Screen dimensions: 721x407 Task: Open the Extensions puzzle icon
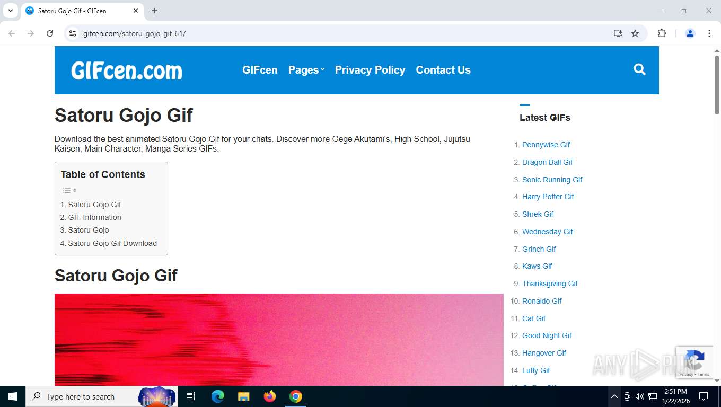click(662, 33)
